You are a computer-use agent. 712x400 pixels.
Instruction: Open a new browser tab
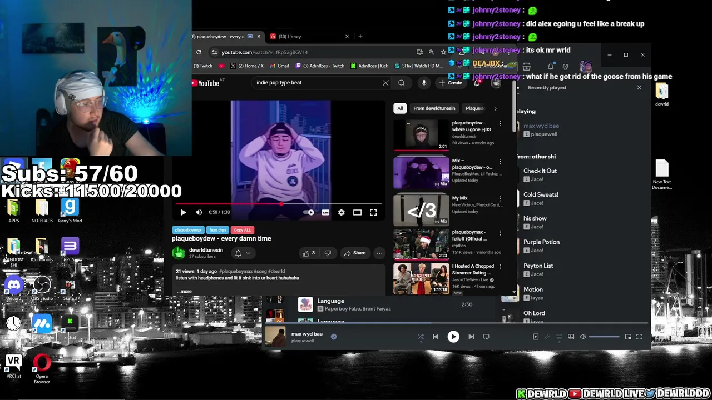[360, 37]
